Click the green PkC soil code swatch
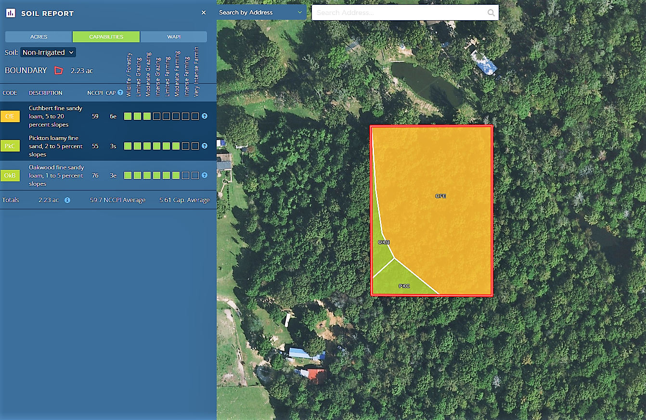The image size is (646, 420). pos(10,146)
